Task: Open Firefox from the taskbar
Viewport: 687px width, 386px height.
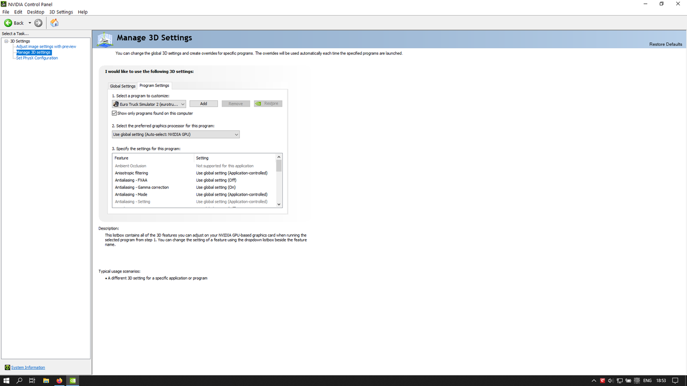Action: pyautogui.click(x=59, y=381)
